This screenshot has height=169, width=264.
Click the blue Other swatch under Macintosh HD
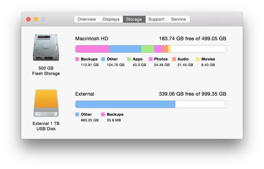pyautogui.click(x=103, y=59)
